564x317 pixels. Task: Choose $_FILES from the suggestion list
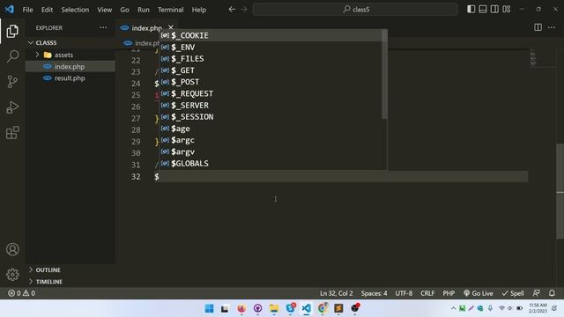click(271, 59)
